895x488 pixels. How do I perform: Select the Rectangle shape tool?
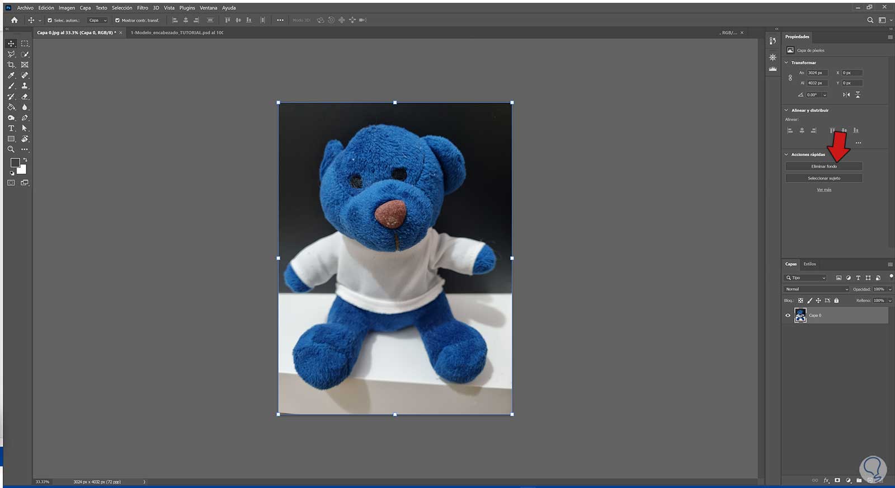[11, 139]
